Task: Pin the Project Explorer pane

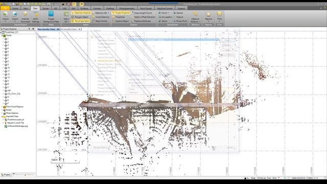Action: point(29,29)
